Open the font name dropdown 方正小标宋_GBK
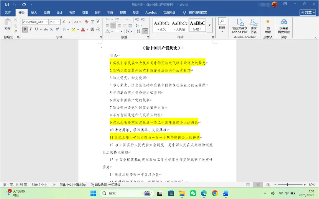The image size is (319, 199). [x=47, y=22]
